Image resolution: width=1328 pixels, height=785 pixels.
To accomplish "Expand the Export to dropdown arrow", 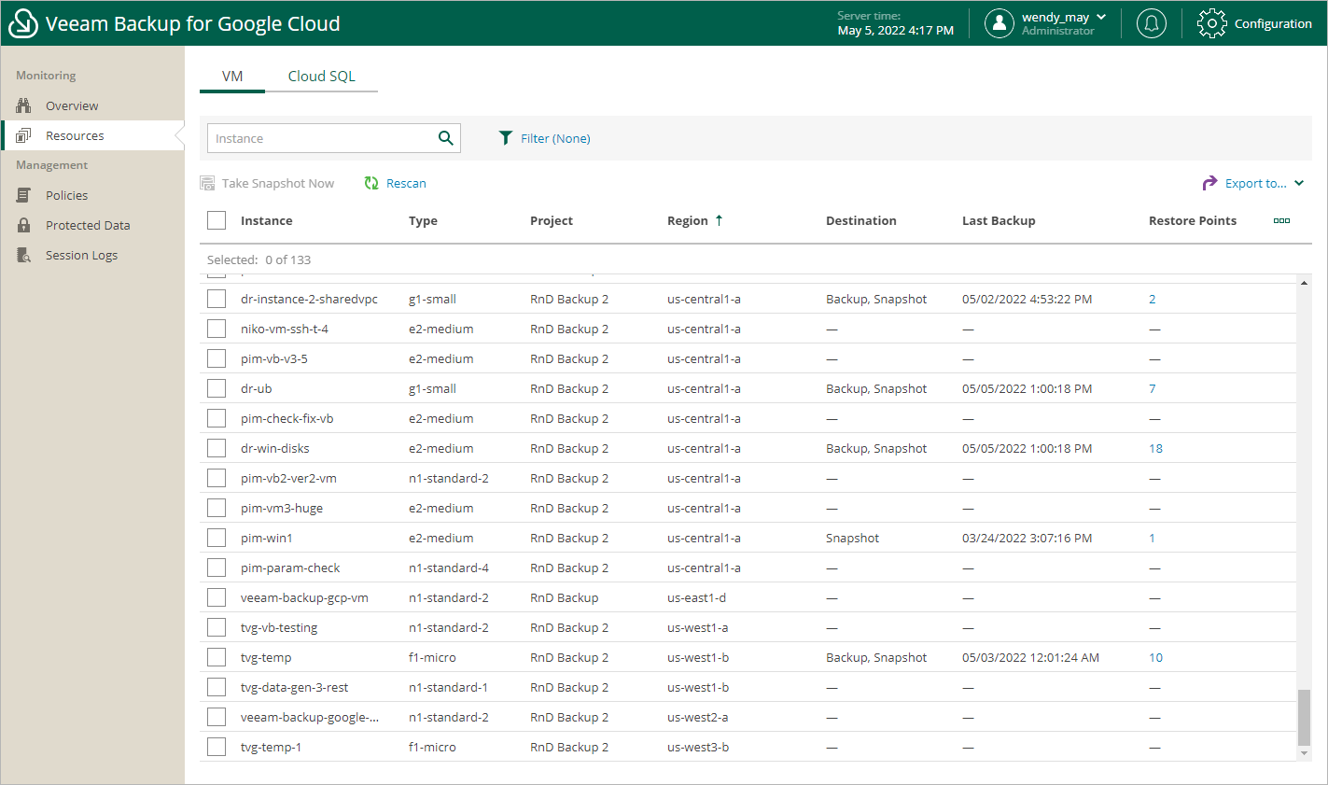I will (x=1299, y=183).
